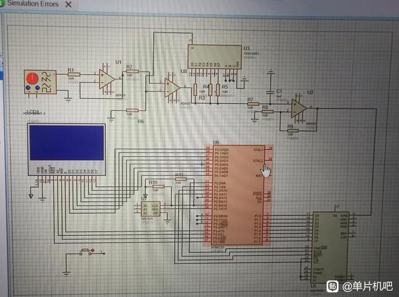Select resistor R1 next to signal generator

coord(74,74)
